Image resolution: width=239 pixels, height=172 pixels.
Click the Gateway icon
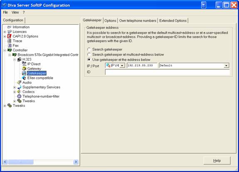point(24,69)
